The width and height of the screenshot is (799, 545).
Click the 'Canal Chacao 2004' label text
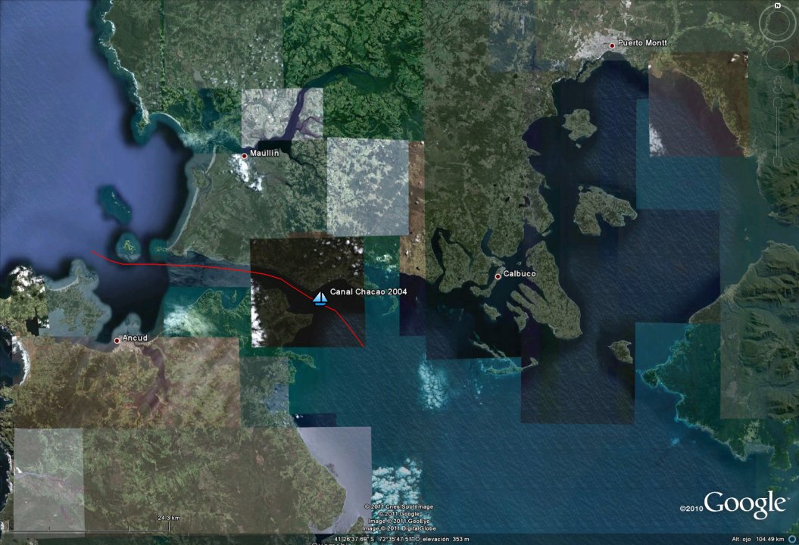[x=368, y=292]
